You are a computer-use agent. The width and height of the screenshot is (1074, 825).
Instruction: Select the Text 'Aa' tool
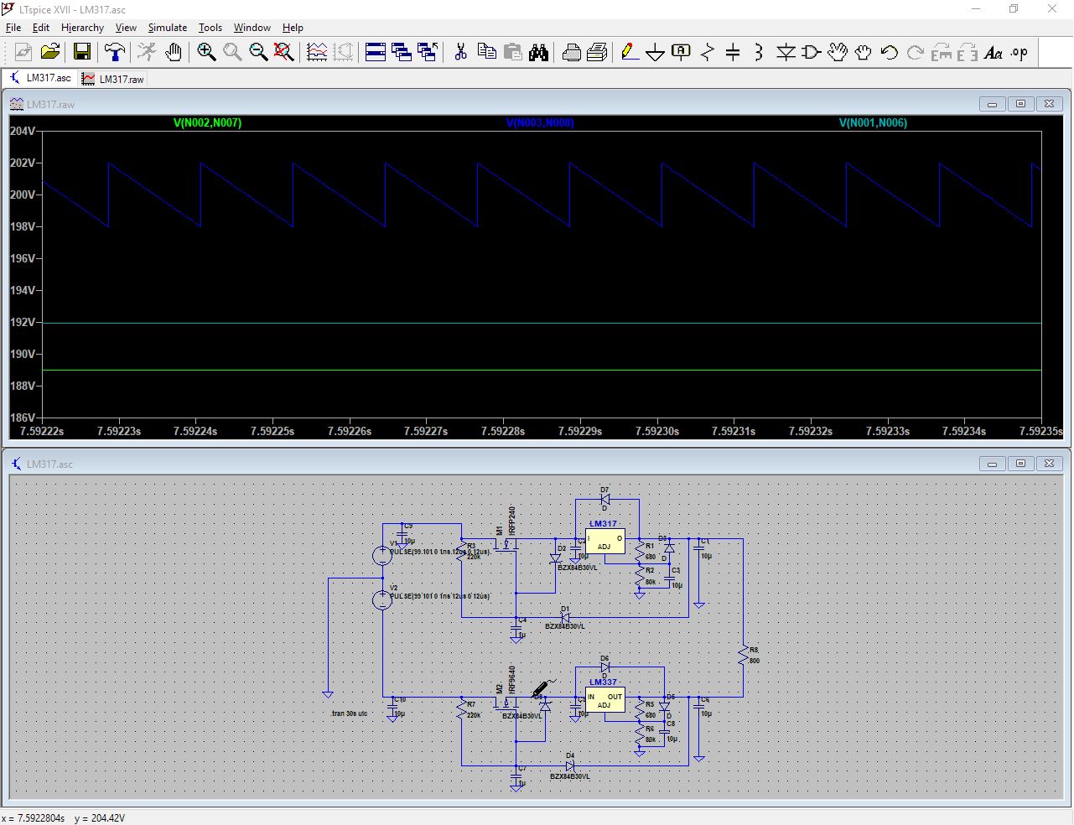pos(994,53)
